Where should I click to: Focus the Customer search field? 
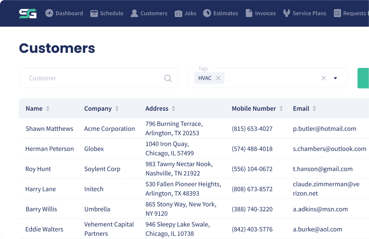[98, 78]
